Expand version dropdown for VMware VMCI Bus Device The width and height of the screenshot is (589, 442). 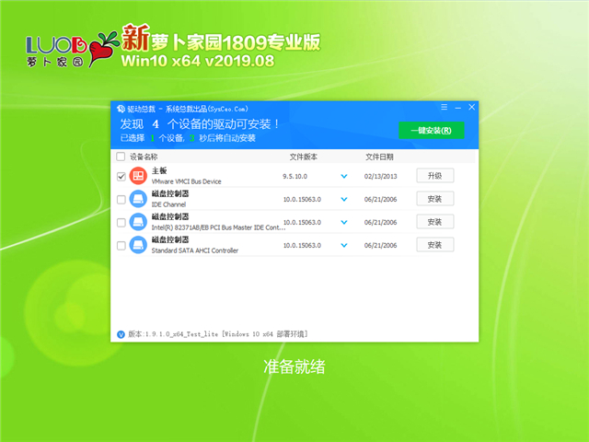point(344,176)
